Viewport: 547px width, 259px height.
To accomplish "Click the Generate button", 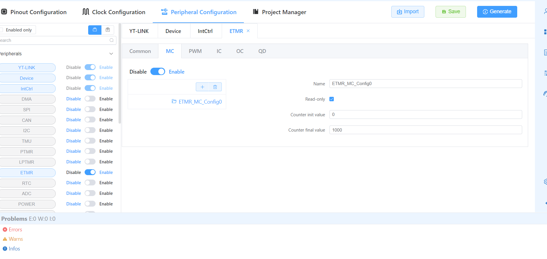I will pyautogui.click(x=497, y=12).
